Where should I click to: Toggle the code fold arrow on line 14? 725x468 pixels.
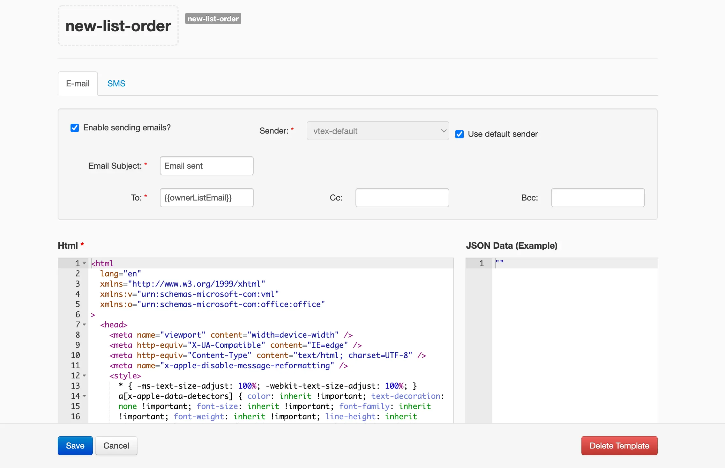click(x=84, y=396)
